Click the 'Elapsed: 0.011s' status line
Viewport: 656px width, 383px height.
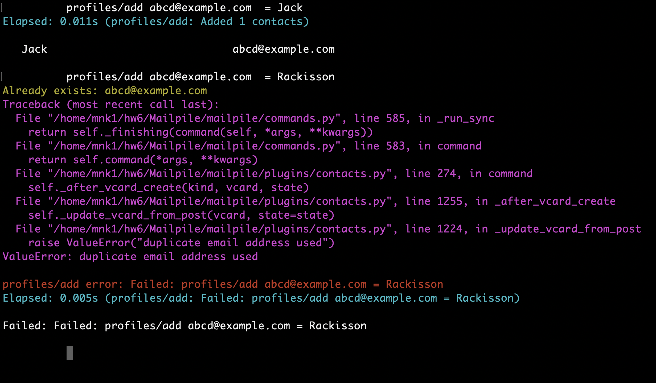point(156,22)
